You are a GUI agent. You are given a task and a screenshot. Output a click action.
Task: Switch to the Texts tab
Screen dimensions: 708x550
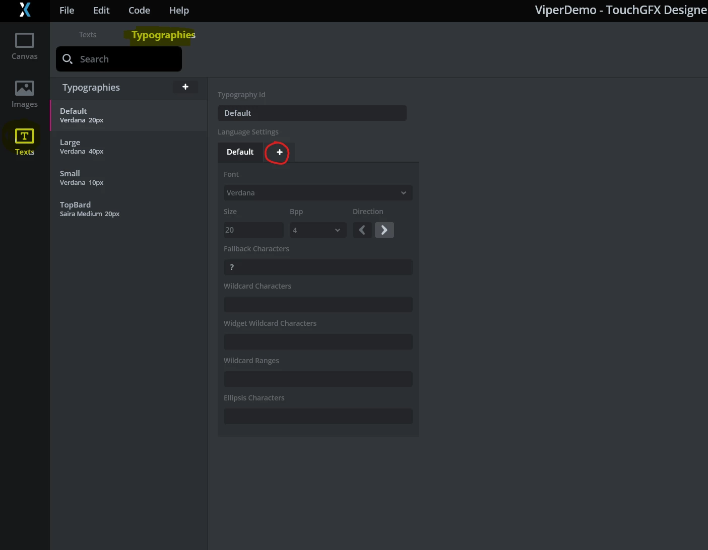click(88, 35)
